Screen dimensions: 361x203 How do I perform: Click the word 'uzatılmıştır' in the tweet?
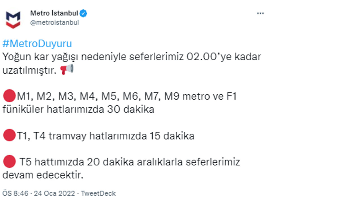[29, 69]
